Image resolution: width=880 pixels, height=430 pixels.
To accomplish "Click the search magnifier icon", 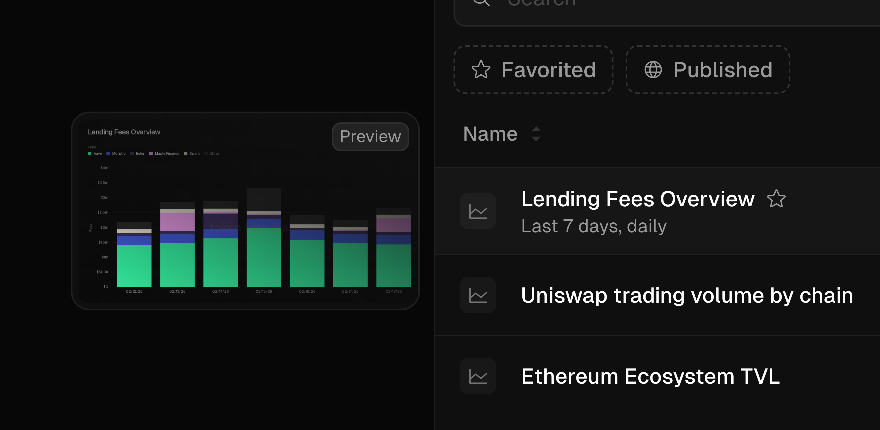I will pyautogui.click(x=481, y=3).
